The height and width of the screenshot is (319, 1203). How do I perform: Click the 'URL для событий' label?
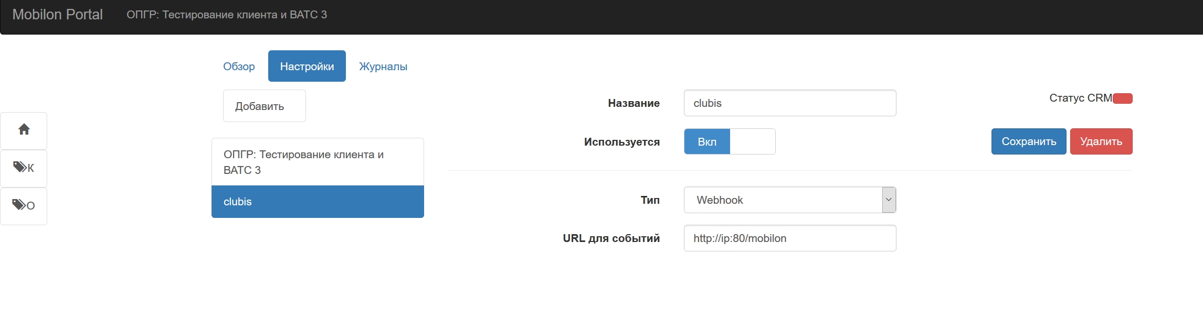pos(611,238)
